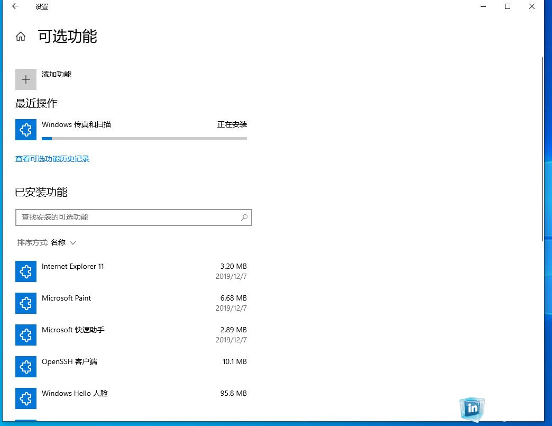Click the 3.20 MB size value
The image size is (552, 426).
[233, 266]
